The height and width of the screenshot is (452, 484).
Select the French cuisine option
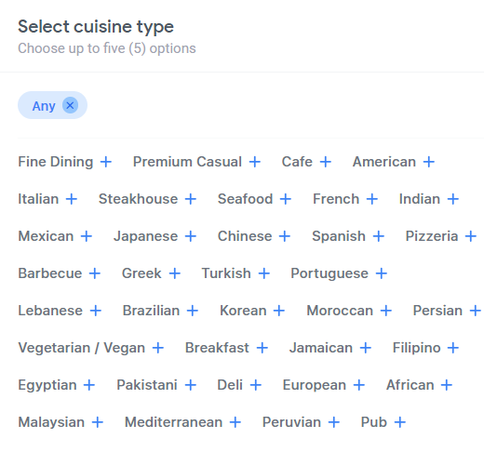[x=336, y=199]
